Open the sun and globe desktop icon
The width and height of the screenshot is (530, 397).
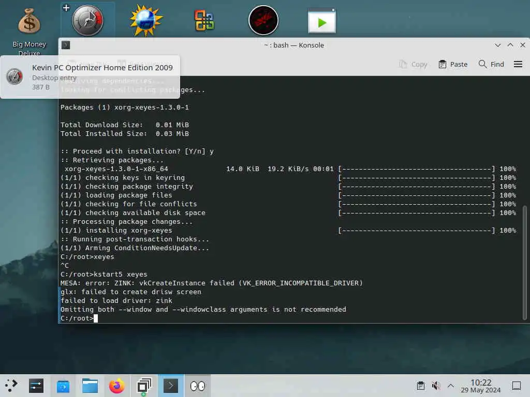coord(146,21)
